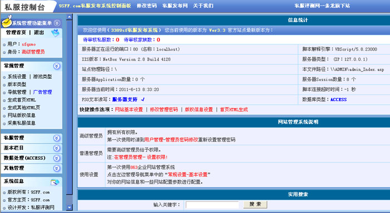The height and width of the screenshot is (213, 390).
Task: Open 私服发布网 in the top menu
Action: point(175,6)
